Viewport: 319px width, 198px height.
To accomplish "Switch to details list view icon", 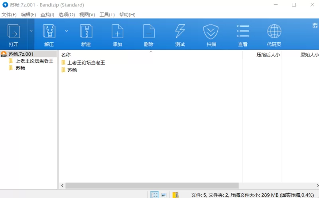I will pyautogui.click(x=154, y=195).
